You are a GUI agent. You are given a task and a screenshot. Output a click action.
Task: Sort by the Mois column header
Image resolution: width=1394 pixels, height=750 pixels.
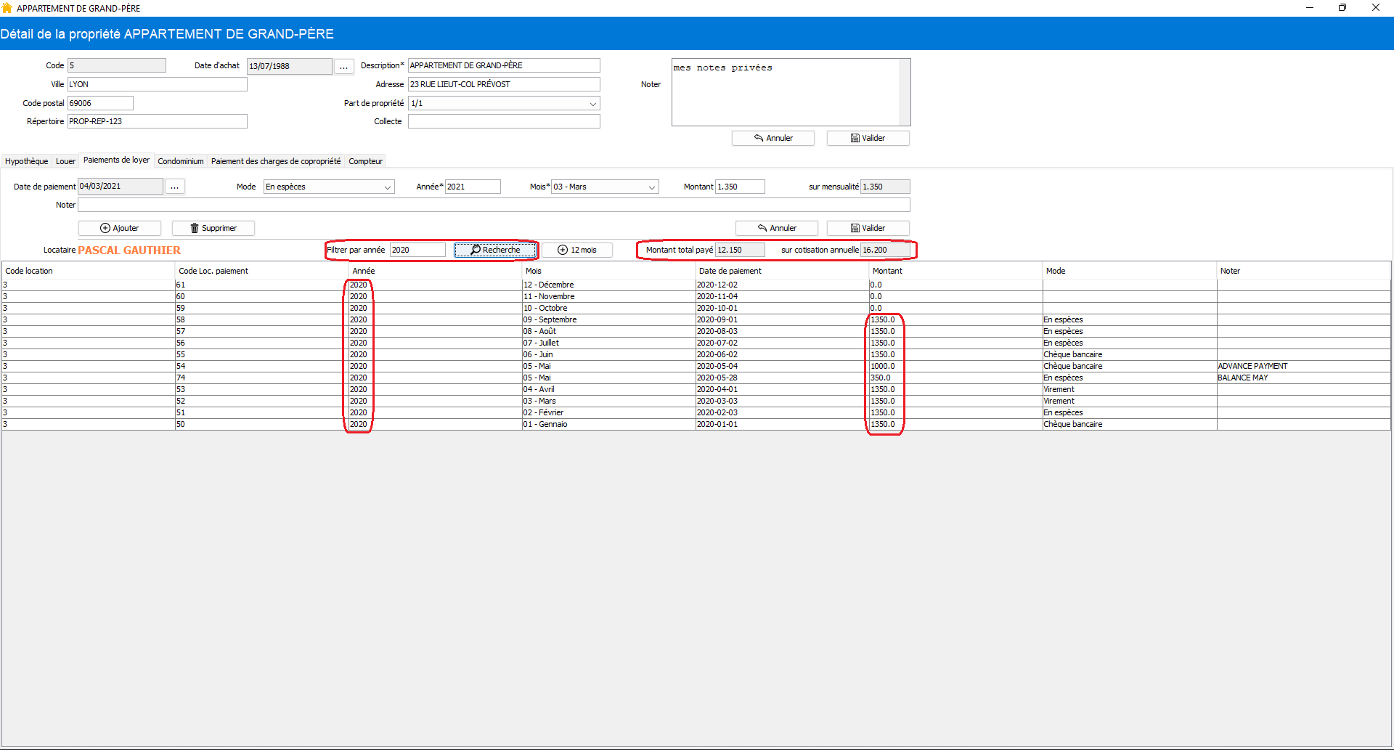coord(608,271)
